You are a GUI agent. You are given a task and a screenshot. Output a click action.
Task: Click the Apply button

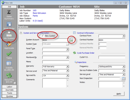click(x=119, y=94)
